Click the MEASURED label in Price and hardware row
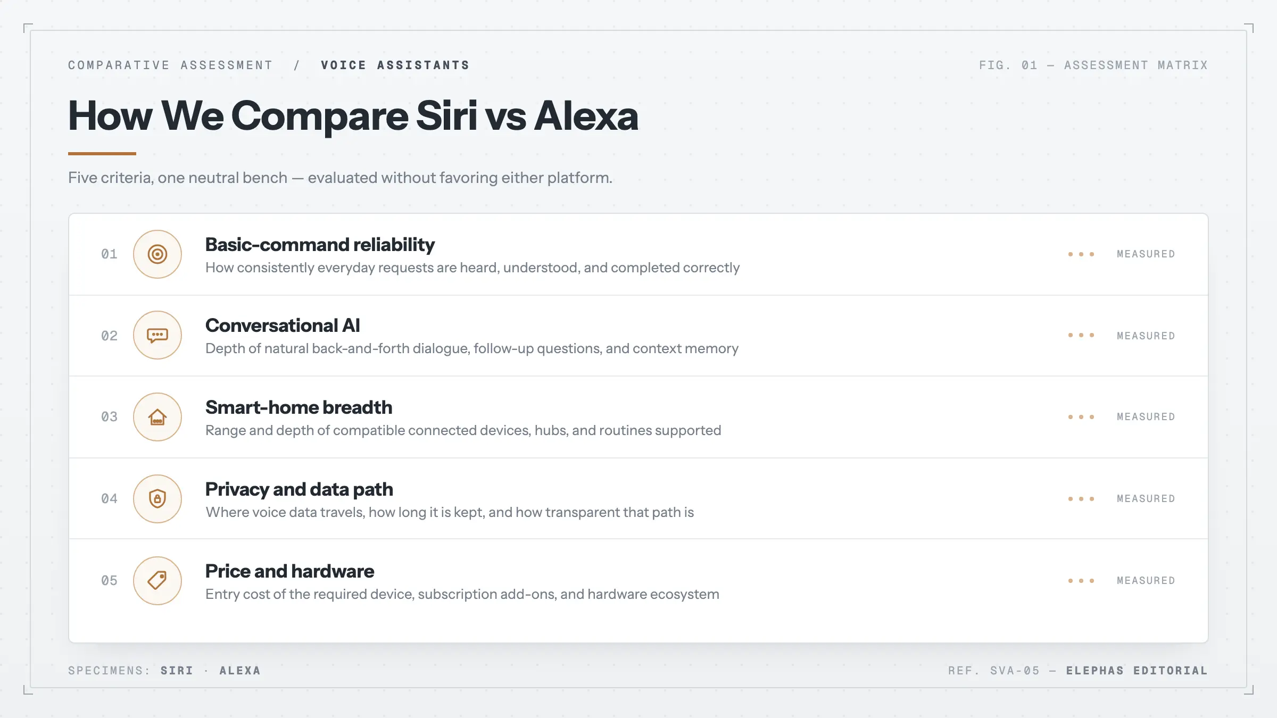1277x718 pixels. (x=1146, y=581)
